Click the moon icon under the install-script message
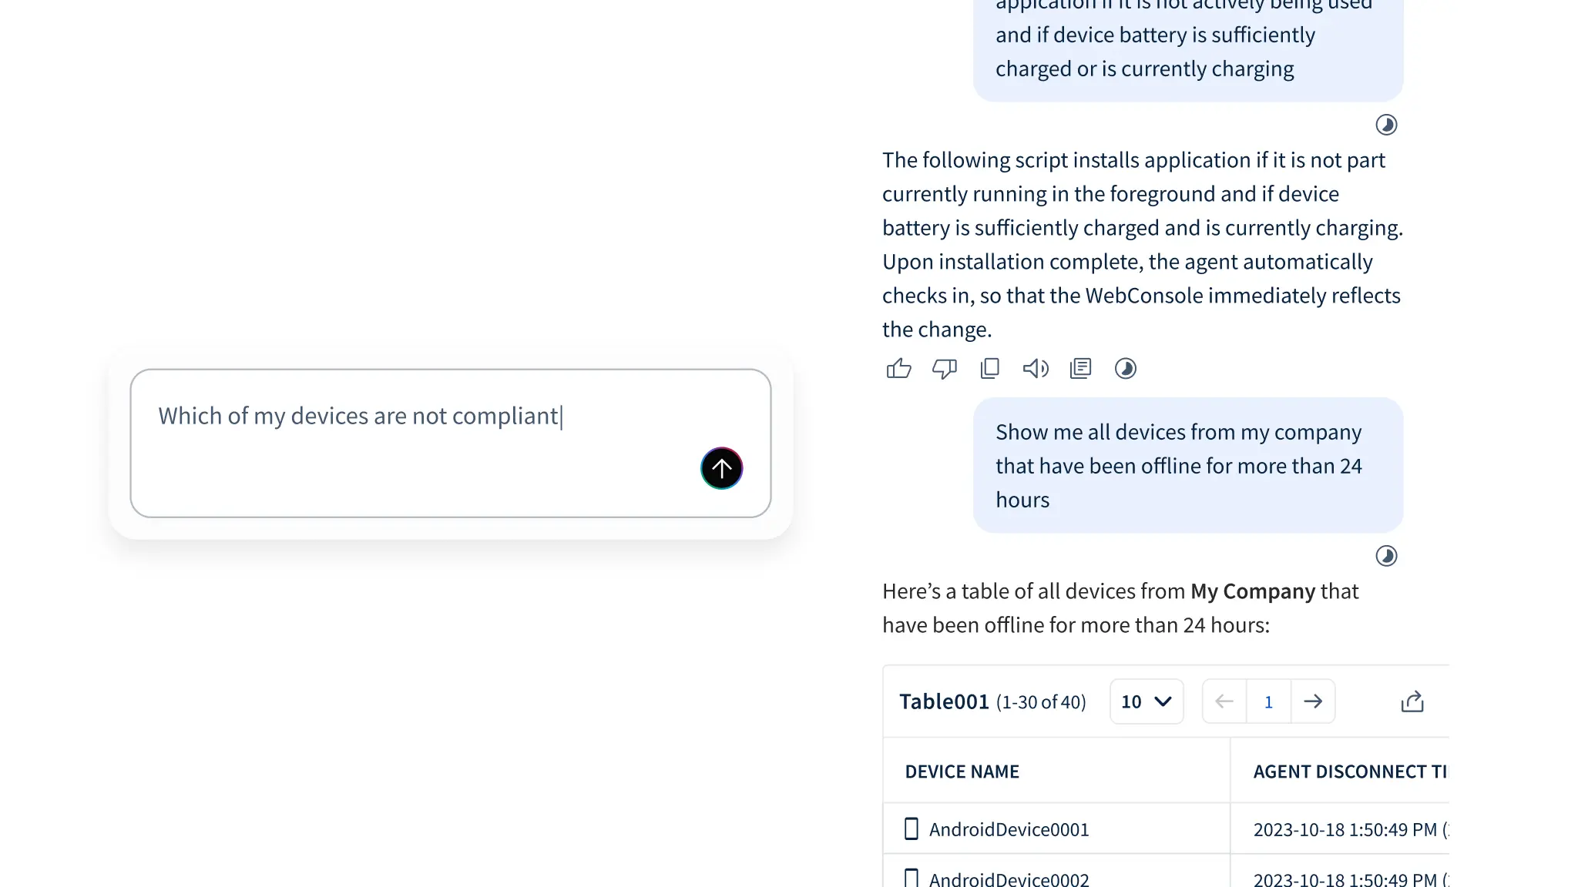Screen dimensions: 1578x887 point(1386,125)
